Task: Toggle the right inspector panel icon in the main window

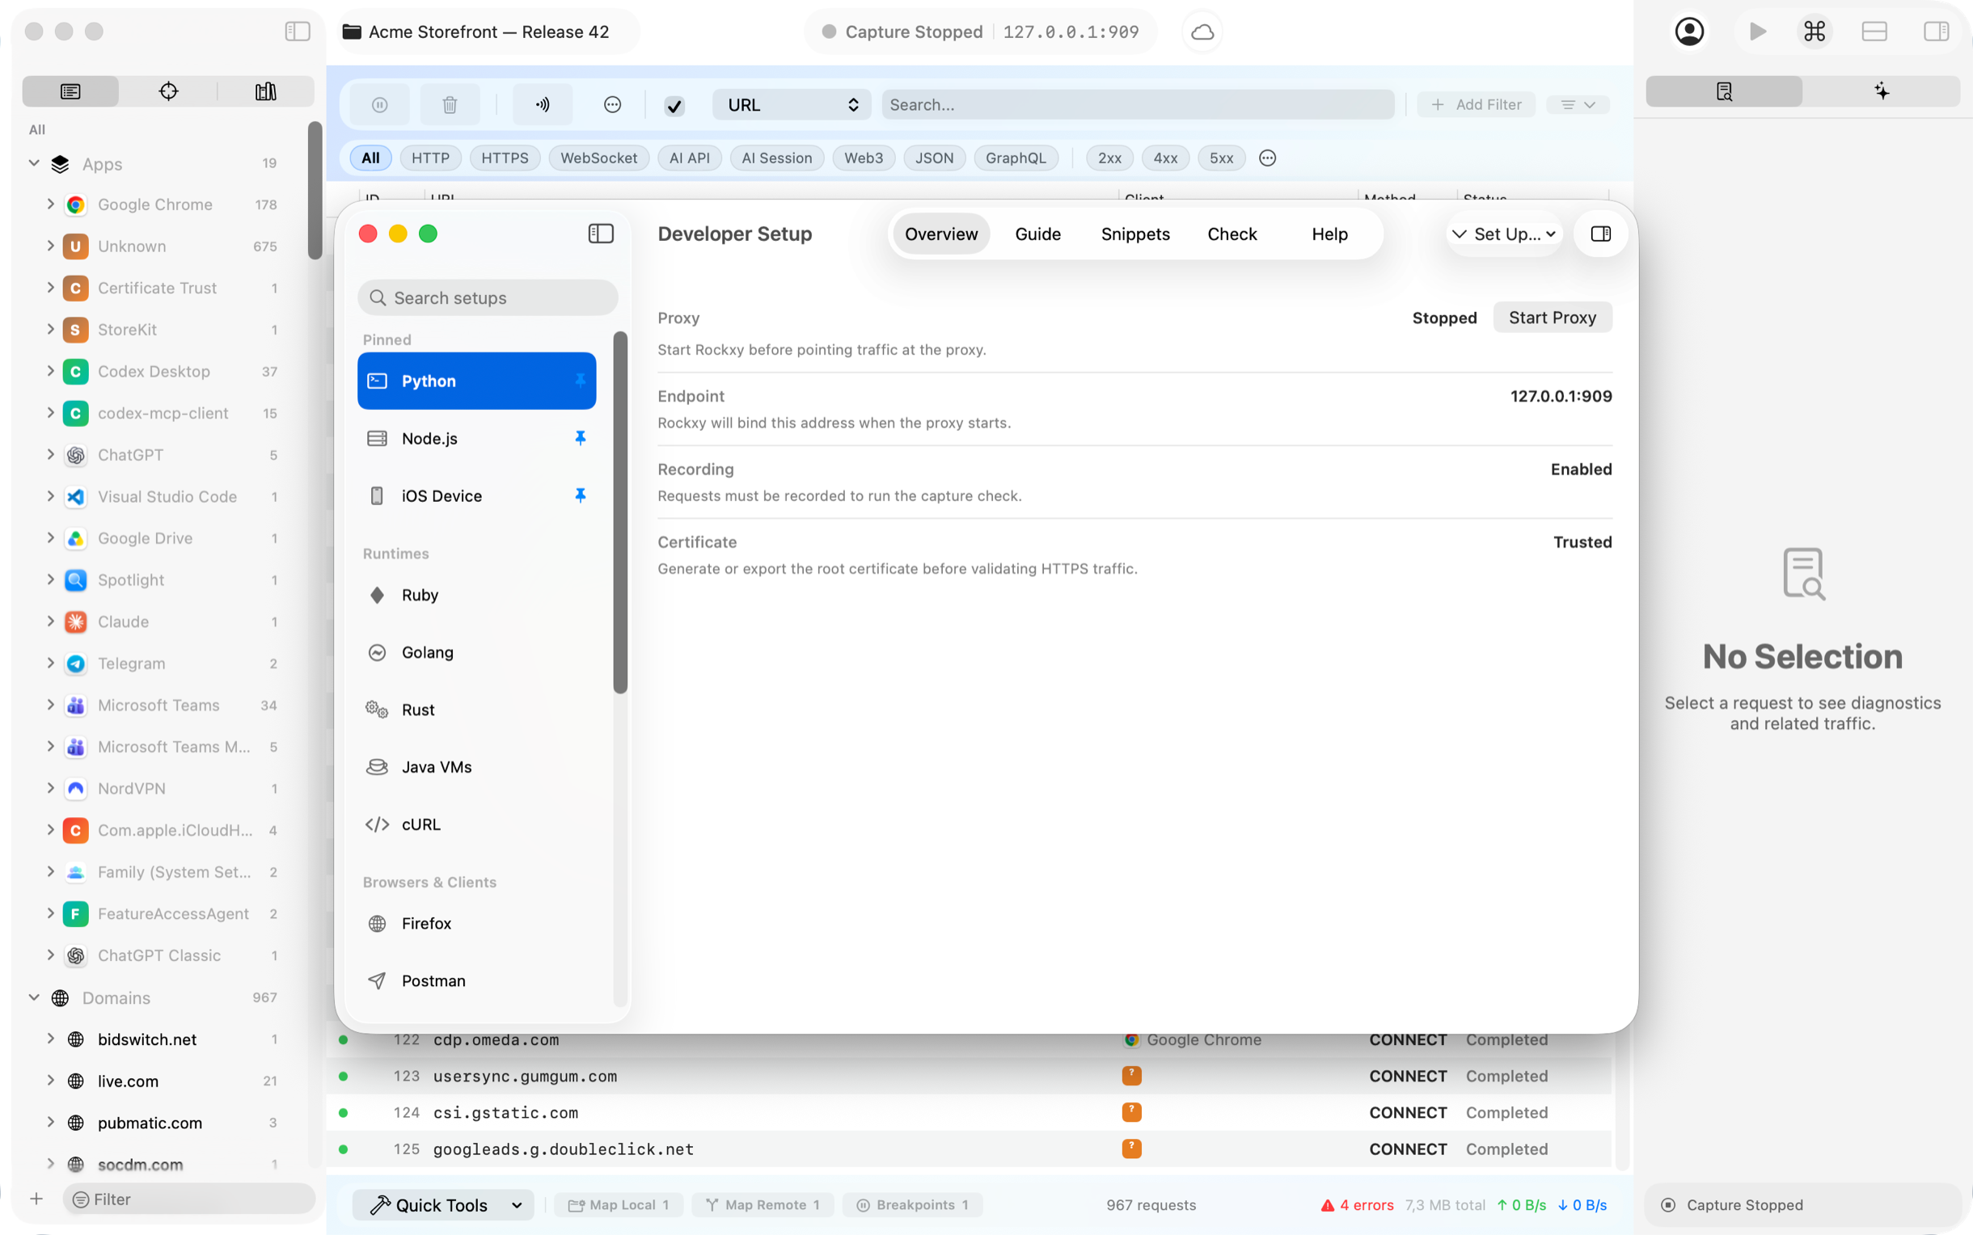Action: click(1936, 32)
